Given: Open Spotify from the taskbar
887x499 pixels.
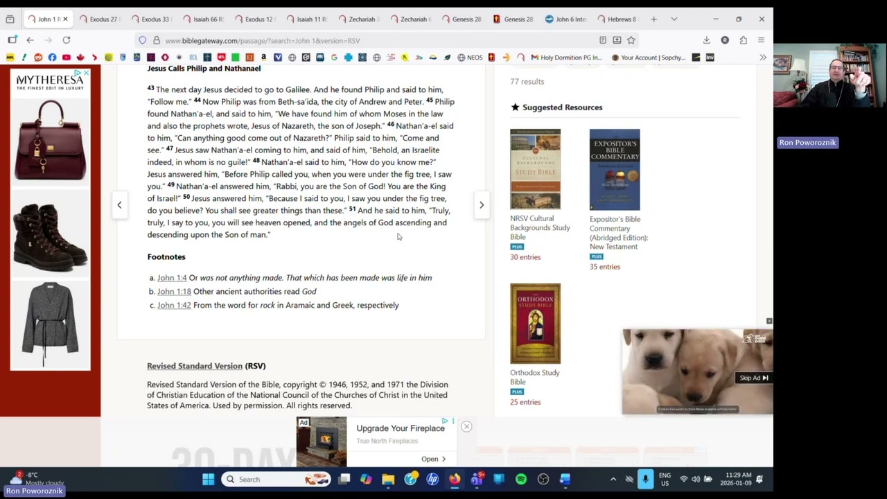Looking at the screenshot, I should coord(521,480).
